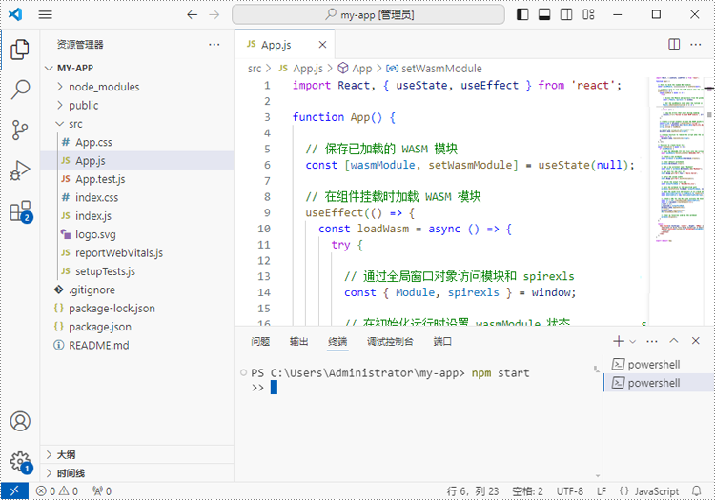The width and height of the screenshot is (715, 500).
Task: Toggle secondary sidebar layout button
Action: (566, 14)
